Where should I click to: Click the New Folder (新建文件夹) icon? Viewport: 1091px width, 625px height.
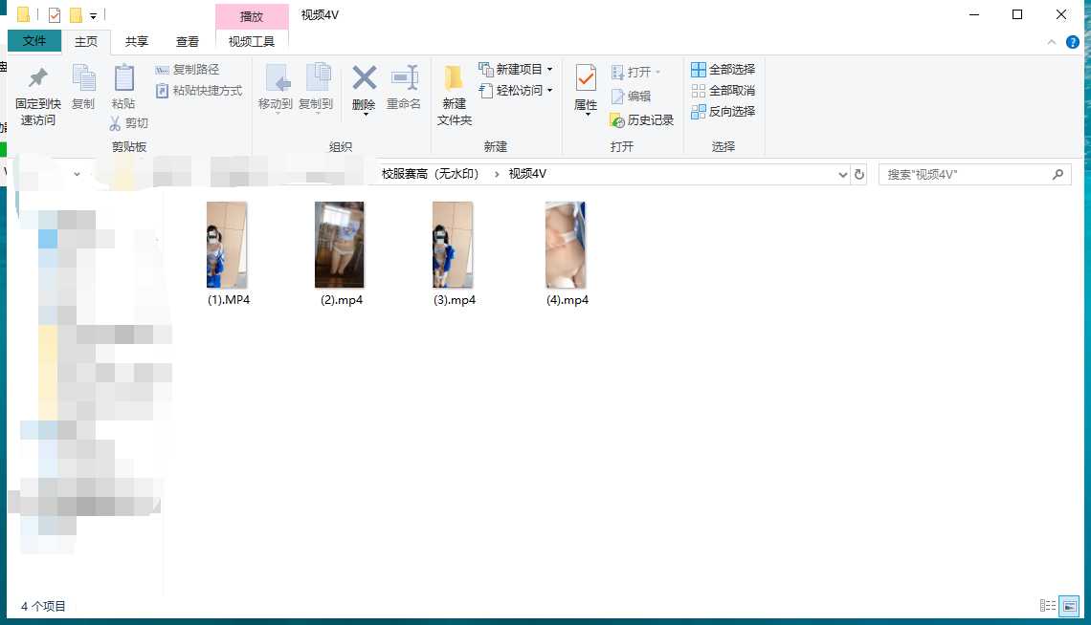point(454,77)
